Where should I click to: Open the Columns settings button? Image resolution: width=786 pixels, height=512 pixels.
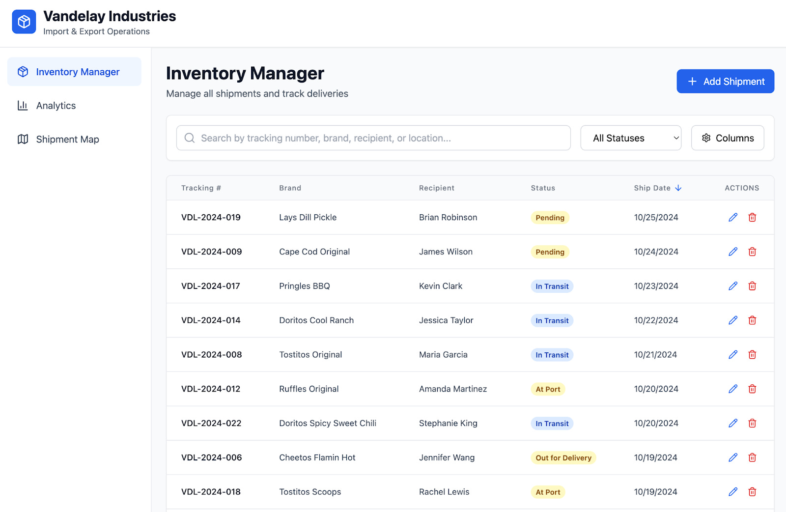[728, 138]
